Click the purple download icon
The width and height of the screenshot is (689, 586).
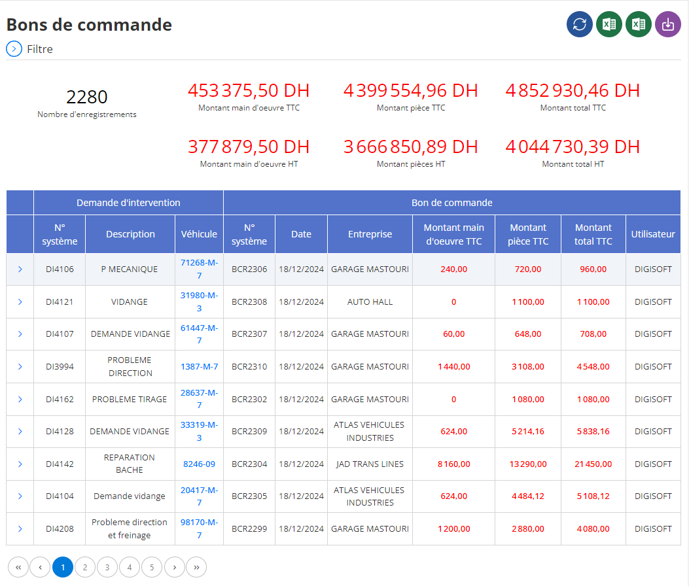pyautogui.click(x=668, y=24)
